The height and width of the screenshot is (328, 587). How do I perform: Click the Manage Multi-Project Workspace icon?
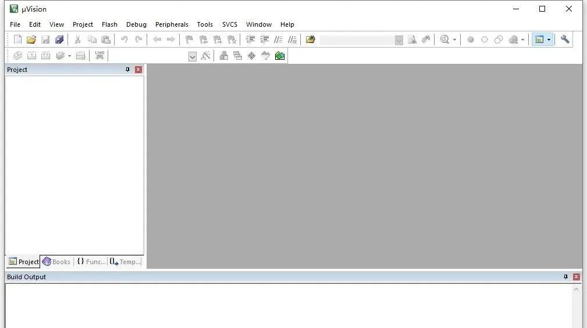pyautogui.click(x=238, y=56)
